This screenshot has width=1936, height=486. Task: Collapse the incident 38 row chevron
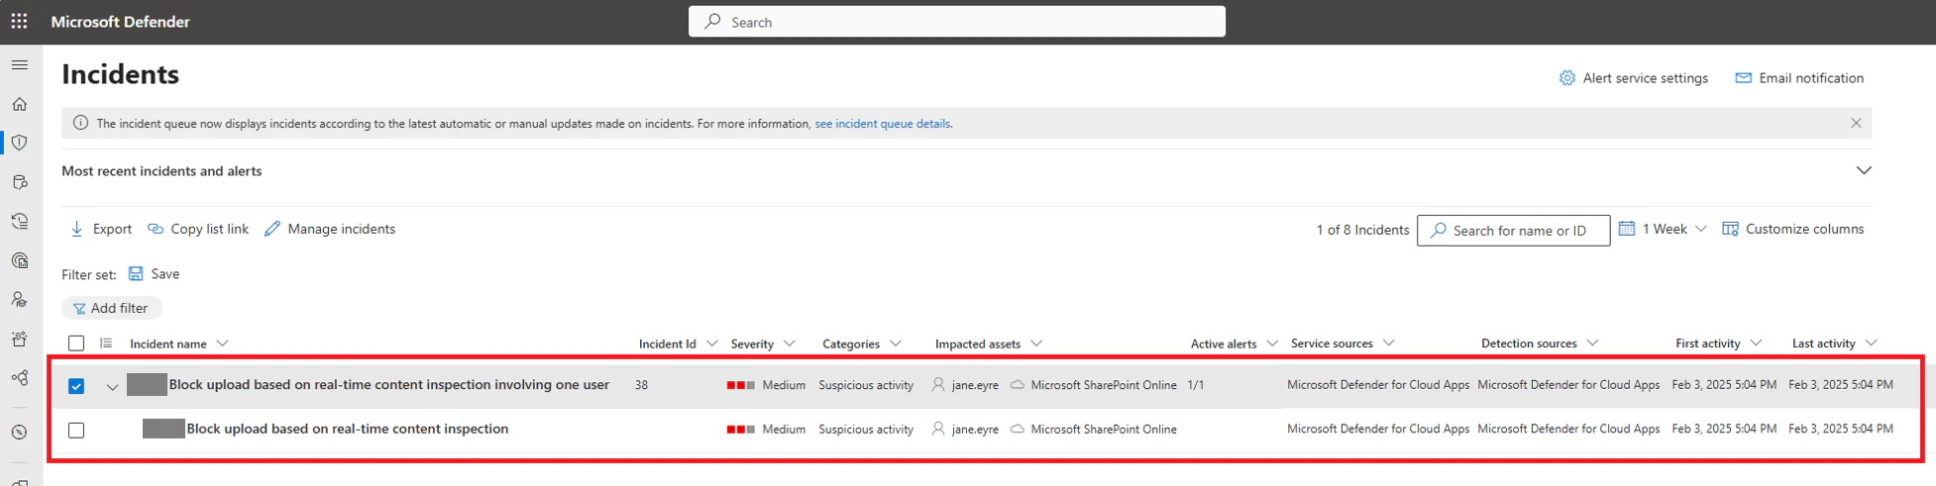[x=112, y=387]
